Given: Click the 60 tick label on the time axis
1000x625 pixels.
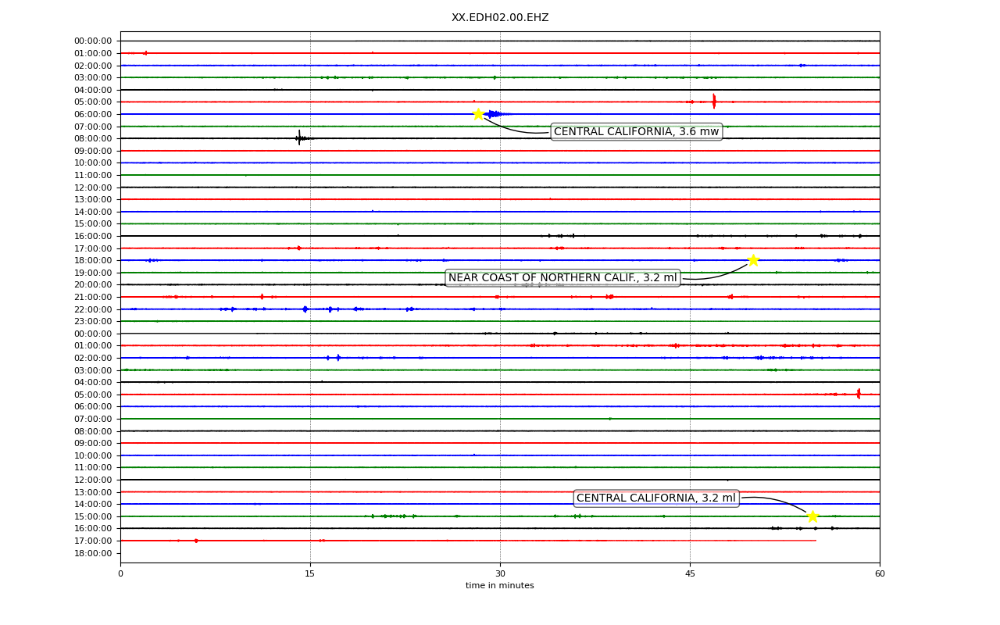Looking at the screenshot, I should pyautogui.click(x=880, y=574).
